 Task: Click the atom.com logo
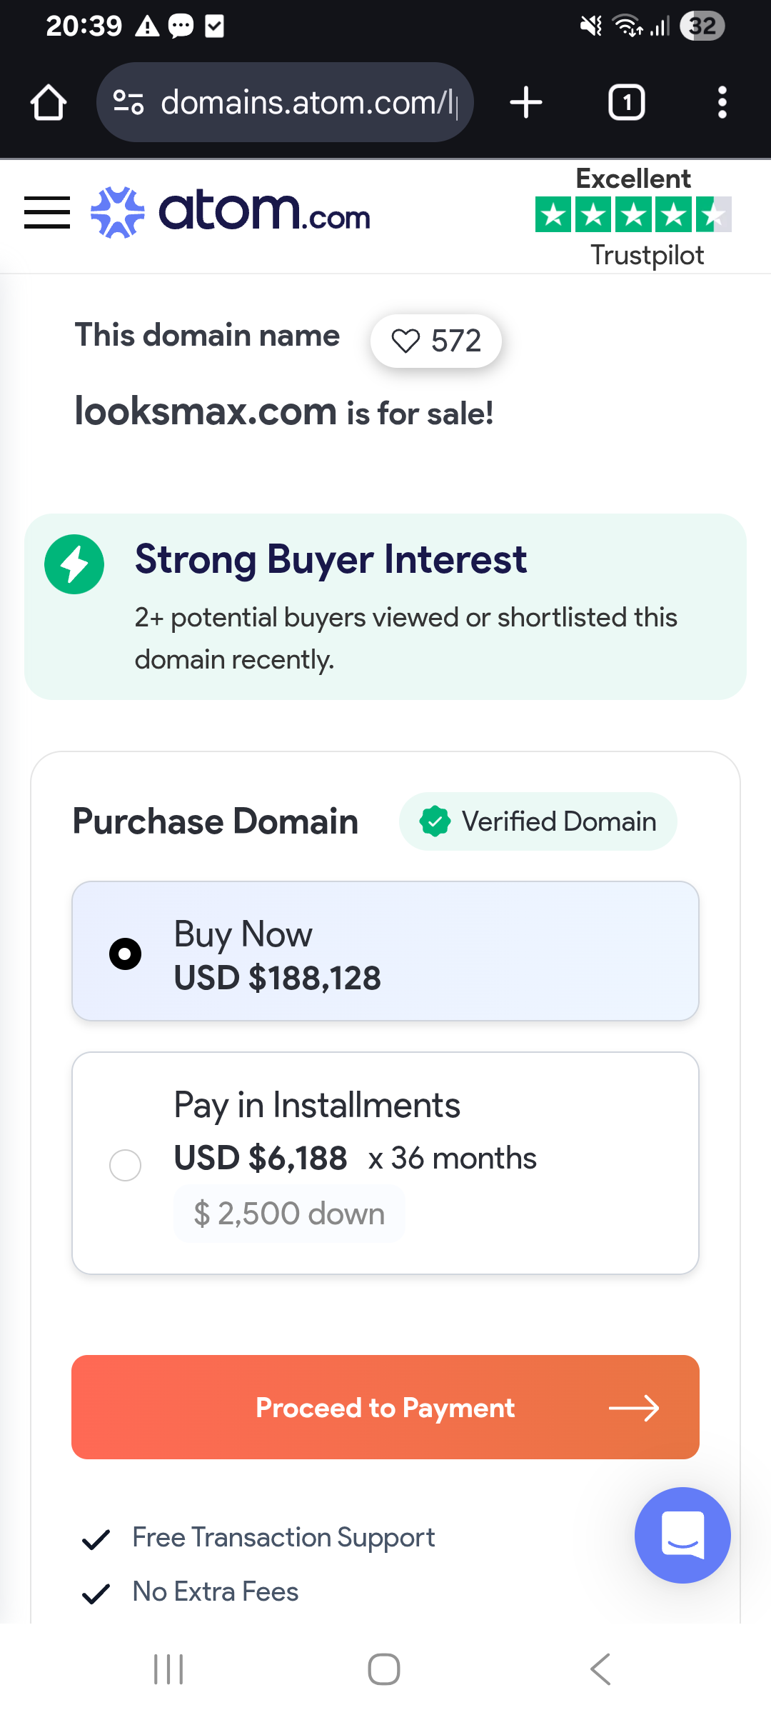coord(231,212)
